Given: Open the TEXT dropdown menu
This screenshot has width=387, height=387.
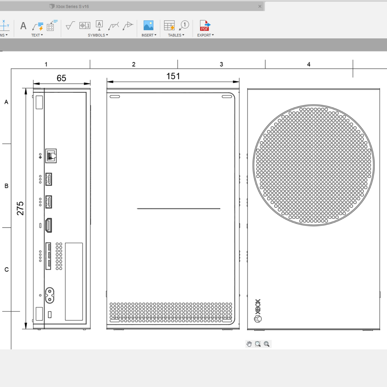Looking at the screenshot, I should click(x=37, y=35).
